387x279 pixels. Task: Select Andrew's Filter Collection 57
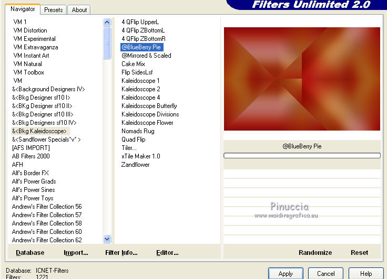tap(47, 214)
